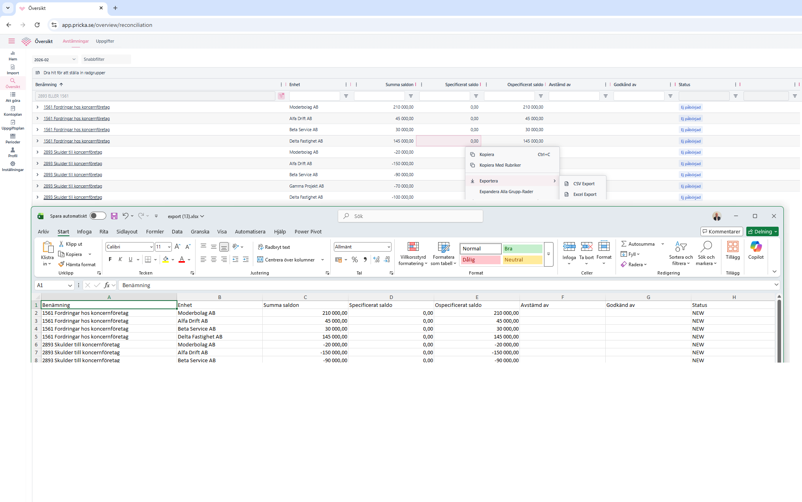Click the active filter icon for Benämning
Screen dimensions: 802x502
click(281, 96)
